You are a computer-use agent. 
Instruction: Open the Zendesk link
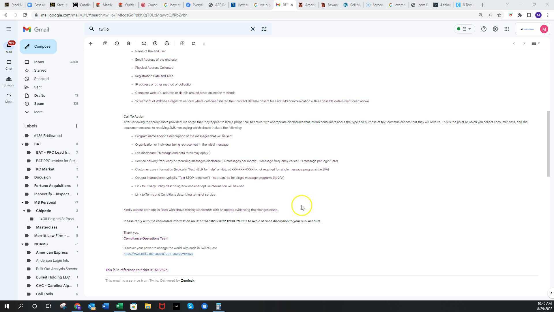click(187, 280)
